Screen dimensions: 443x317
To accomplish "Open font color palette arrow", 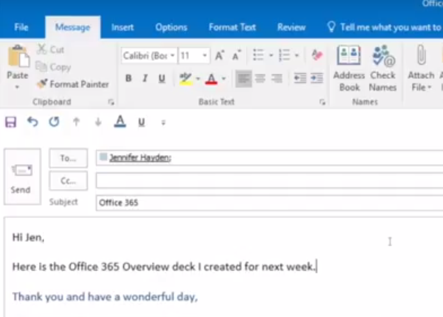I will (224, 79).
